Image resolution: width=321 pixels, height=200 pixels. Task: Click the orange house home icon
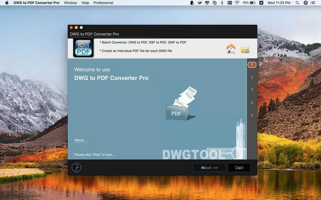[231, 48]
